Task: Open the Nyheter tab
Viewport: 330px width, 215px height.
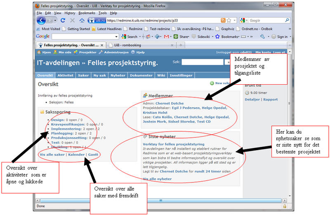Action: click(118, 75)
